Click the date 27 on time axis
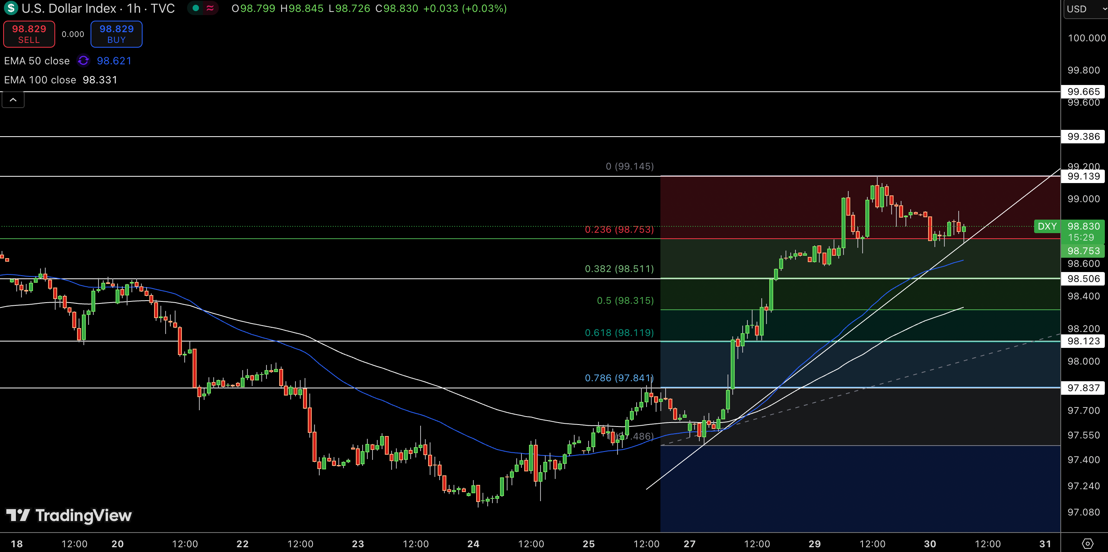Screen dimensions: 1108x552 689,544
